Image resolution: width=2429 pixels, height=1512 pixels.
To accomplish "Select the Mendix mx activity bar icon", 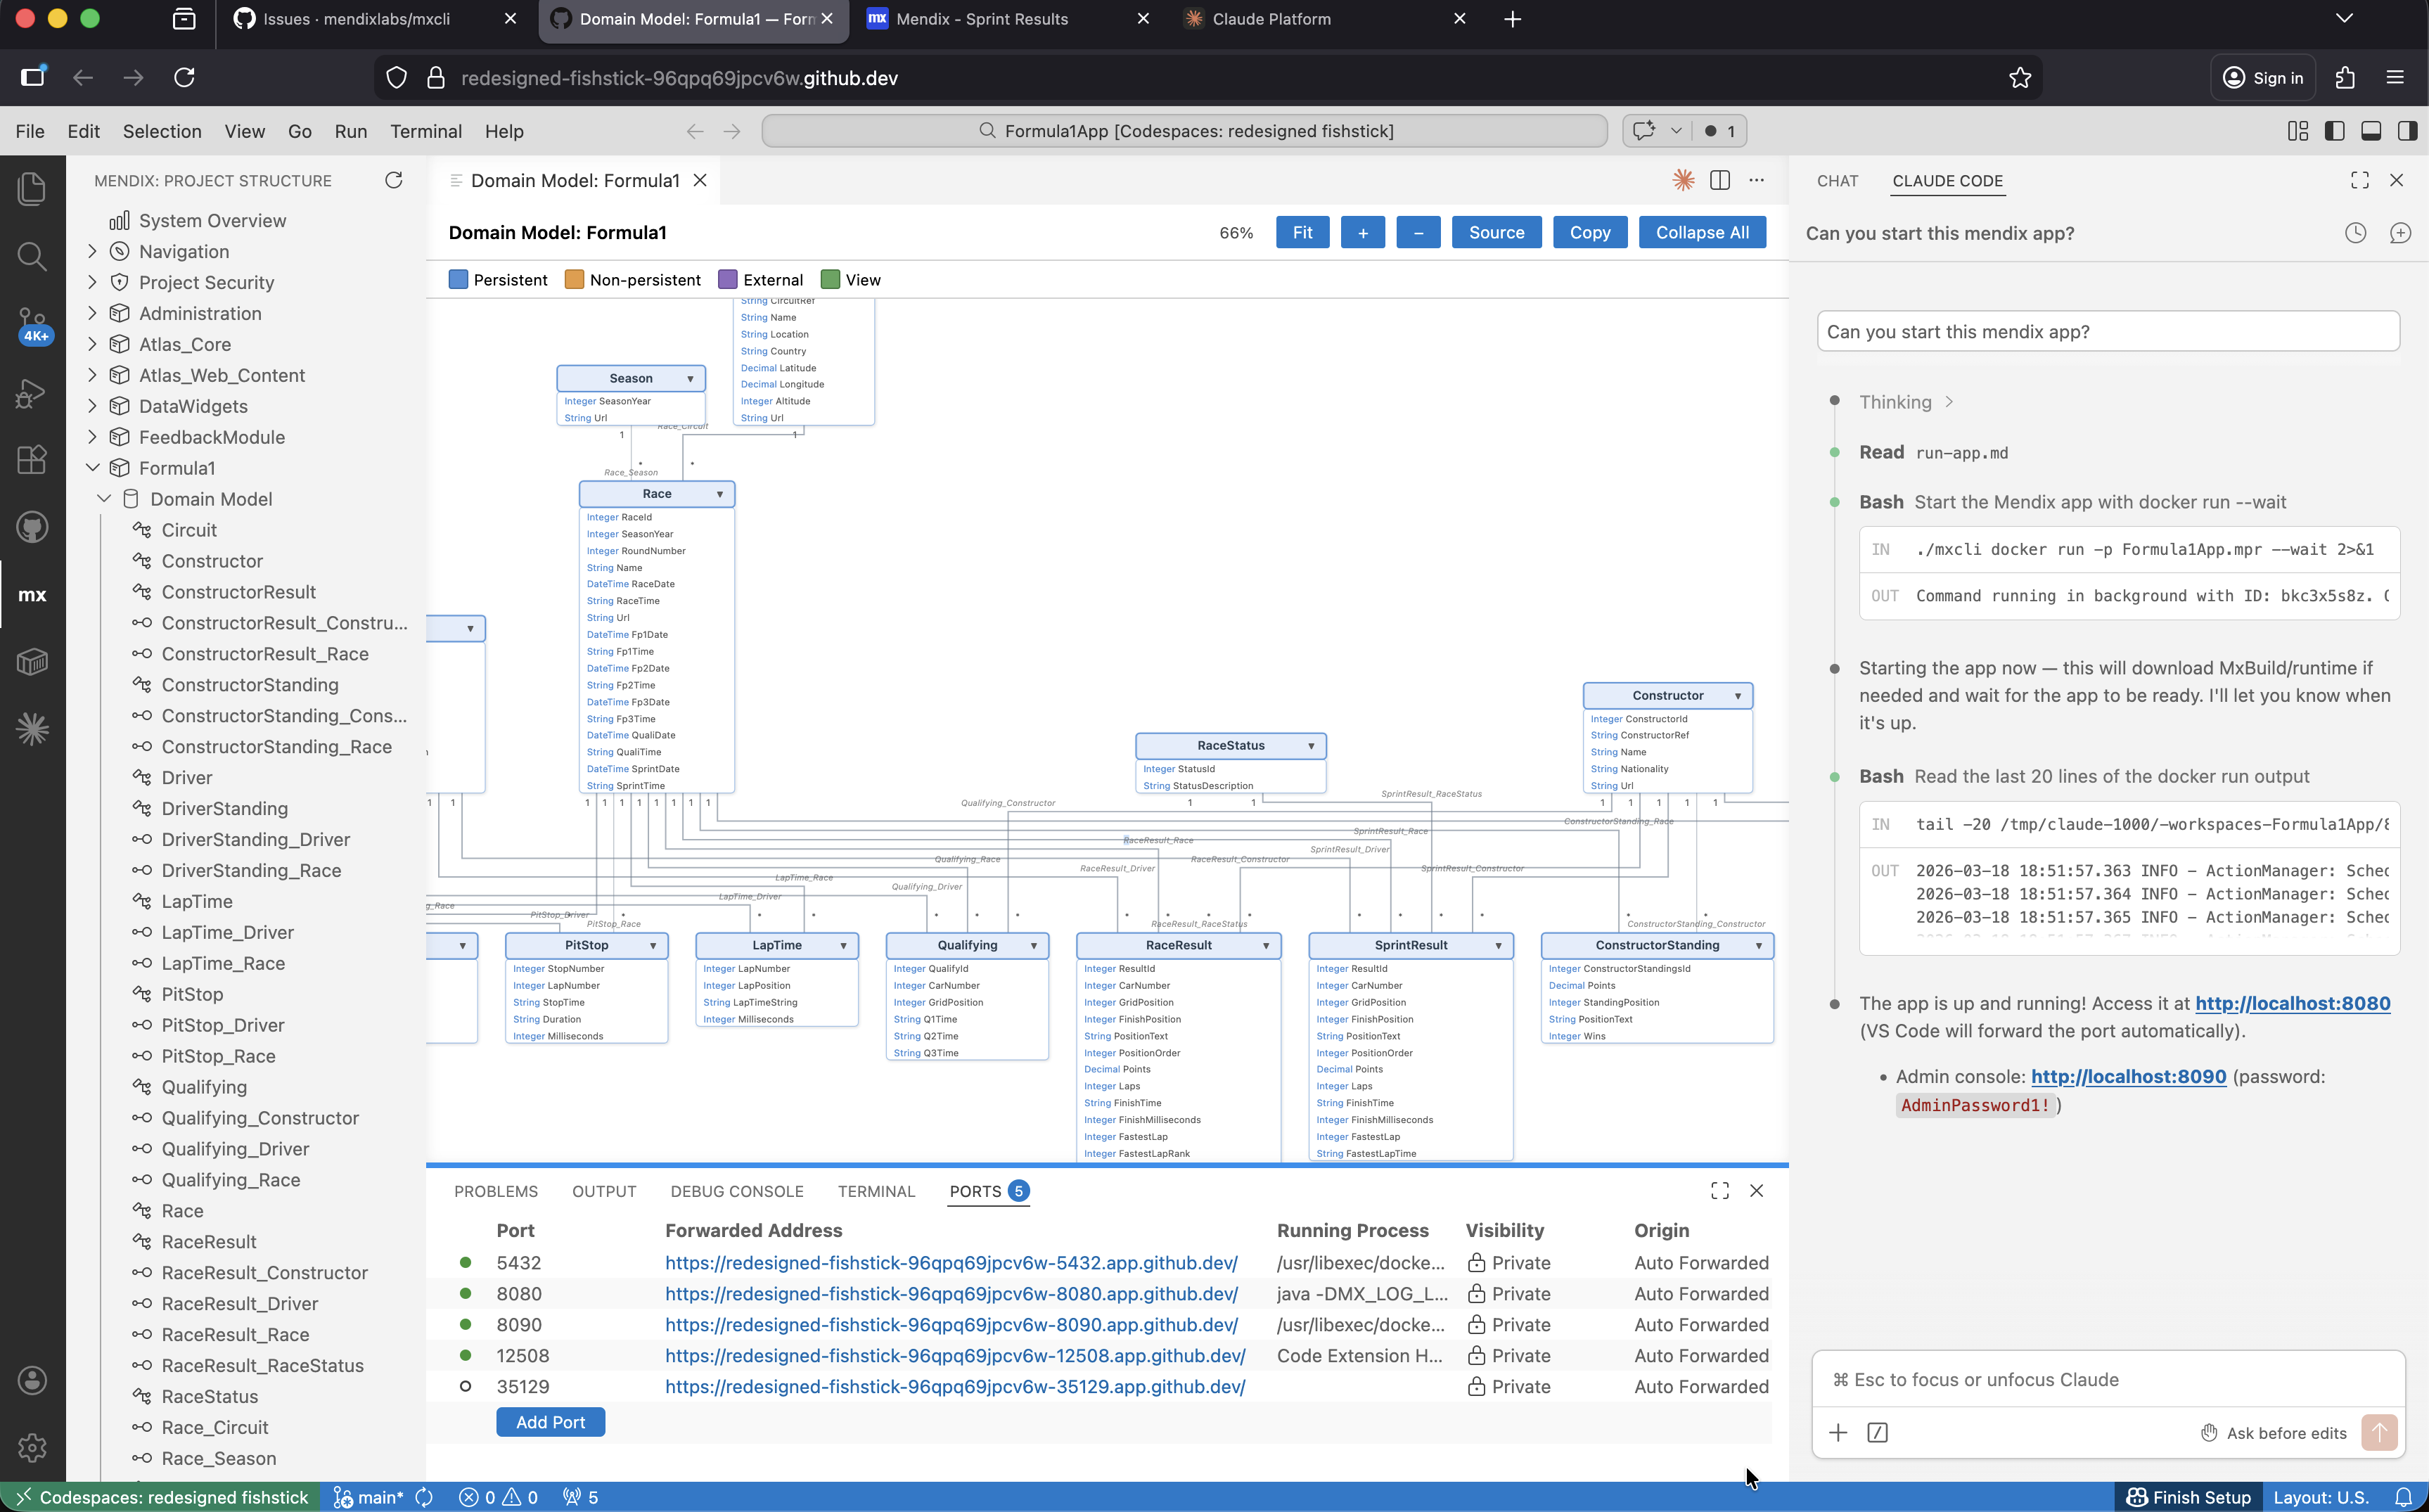I will [x=32, y=594].
